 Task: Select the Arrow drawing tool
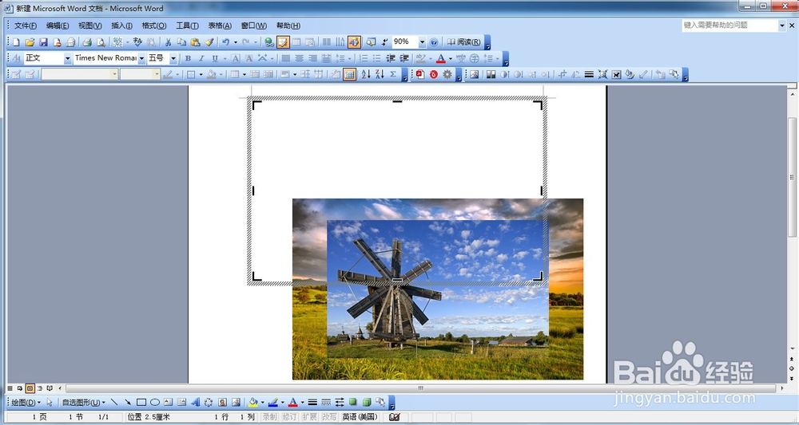(127, 402)
